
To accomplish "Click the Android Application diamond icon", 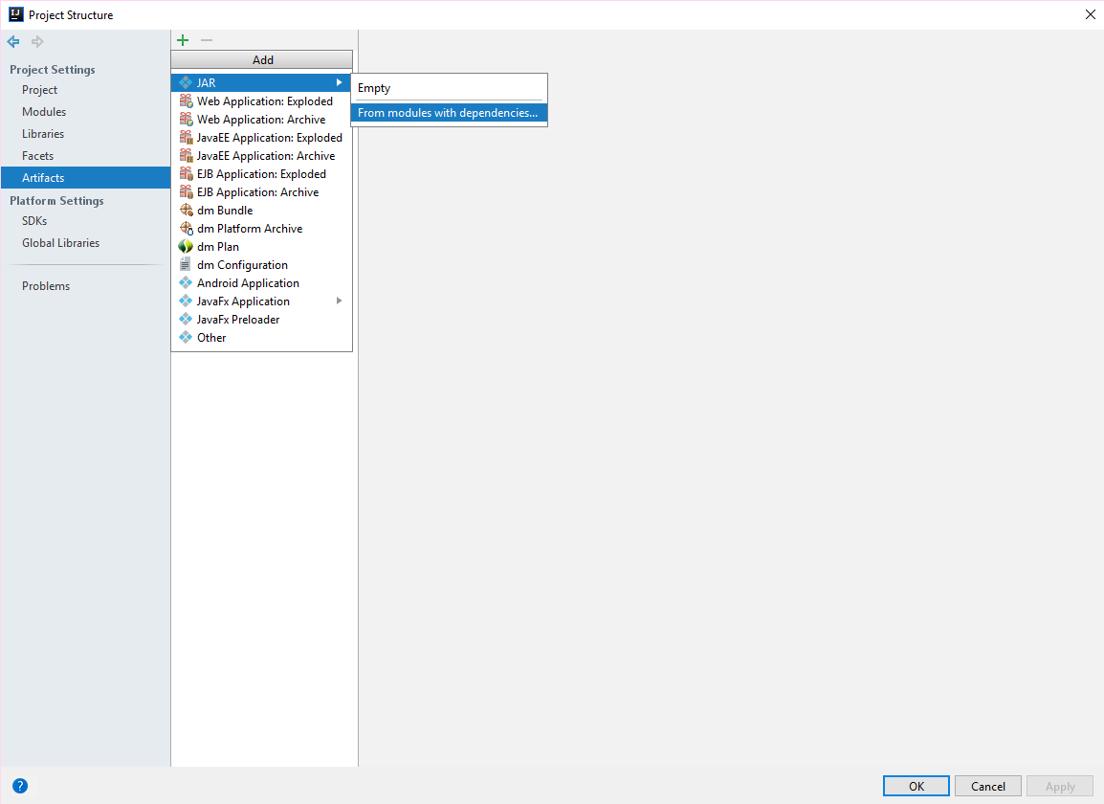I will coord(186,282).
